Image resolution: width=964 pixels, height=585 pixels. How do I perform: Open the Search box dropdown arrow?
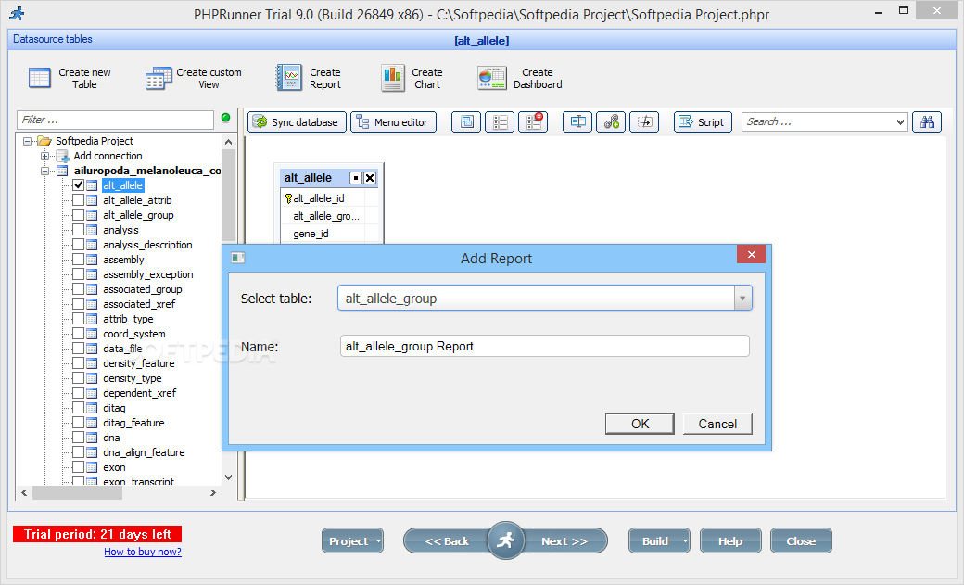click(900, 121)
